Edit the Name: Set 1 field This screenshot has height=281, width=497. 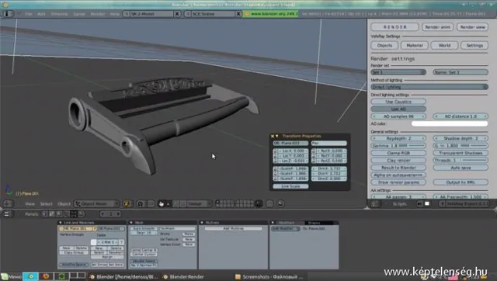pos(461,72)
